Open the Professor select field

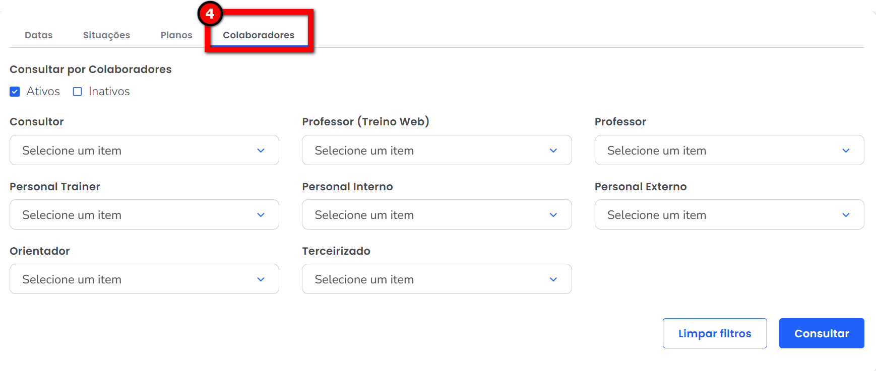click(728, 150)
